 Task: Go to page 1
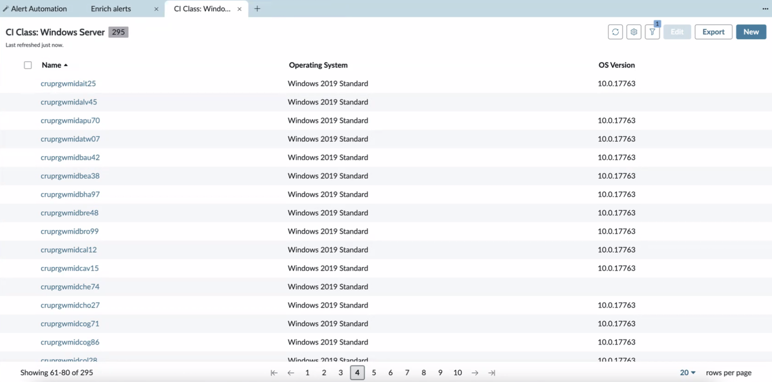(x=307, y=373)
